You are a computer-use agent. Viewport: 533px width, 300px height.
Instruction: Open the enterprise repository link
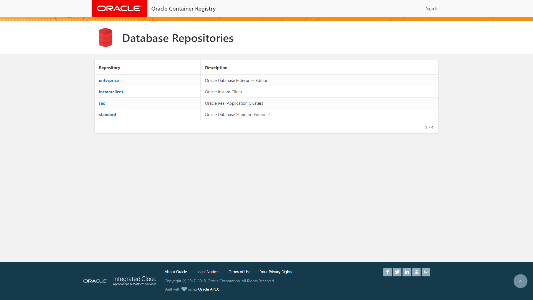pyautogui.click(x=109, y=81)
